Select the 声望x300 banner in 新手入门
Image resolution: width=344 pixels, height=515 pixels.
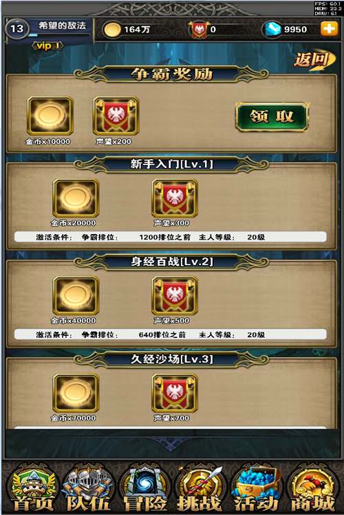(175, 198)
